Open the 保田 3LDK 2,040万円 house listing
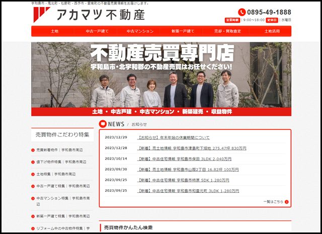Screen dimensions: 322x234 [x=184, y=159]
